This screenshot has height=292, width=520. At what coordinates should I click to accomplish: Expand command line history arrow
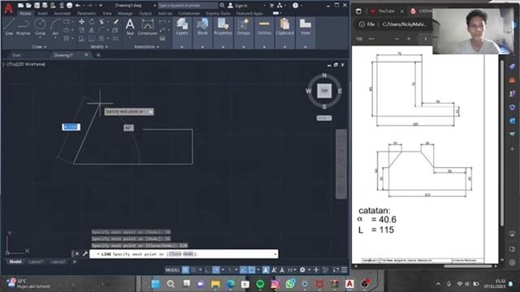(275, 254)
